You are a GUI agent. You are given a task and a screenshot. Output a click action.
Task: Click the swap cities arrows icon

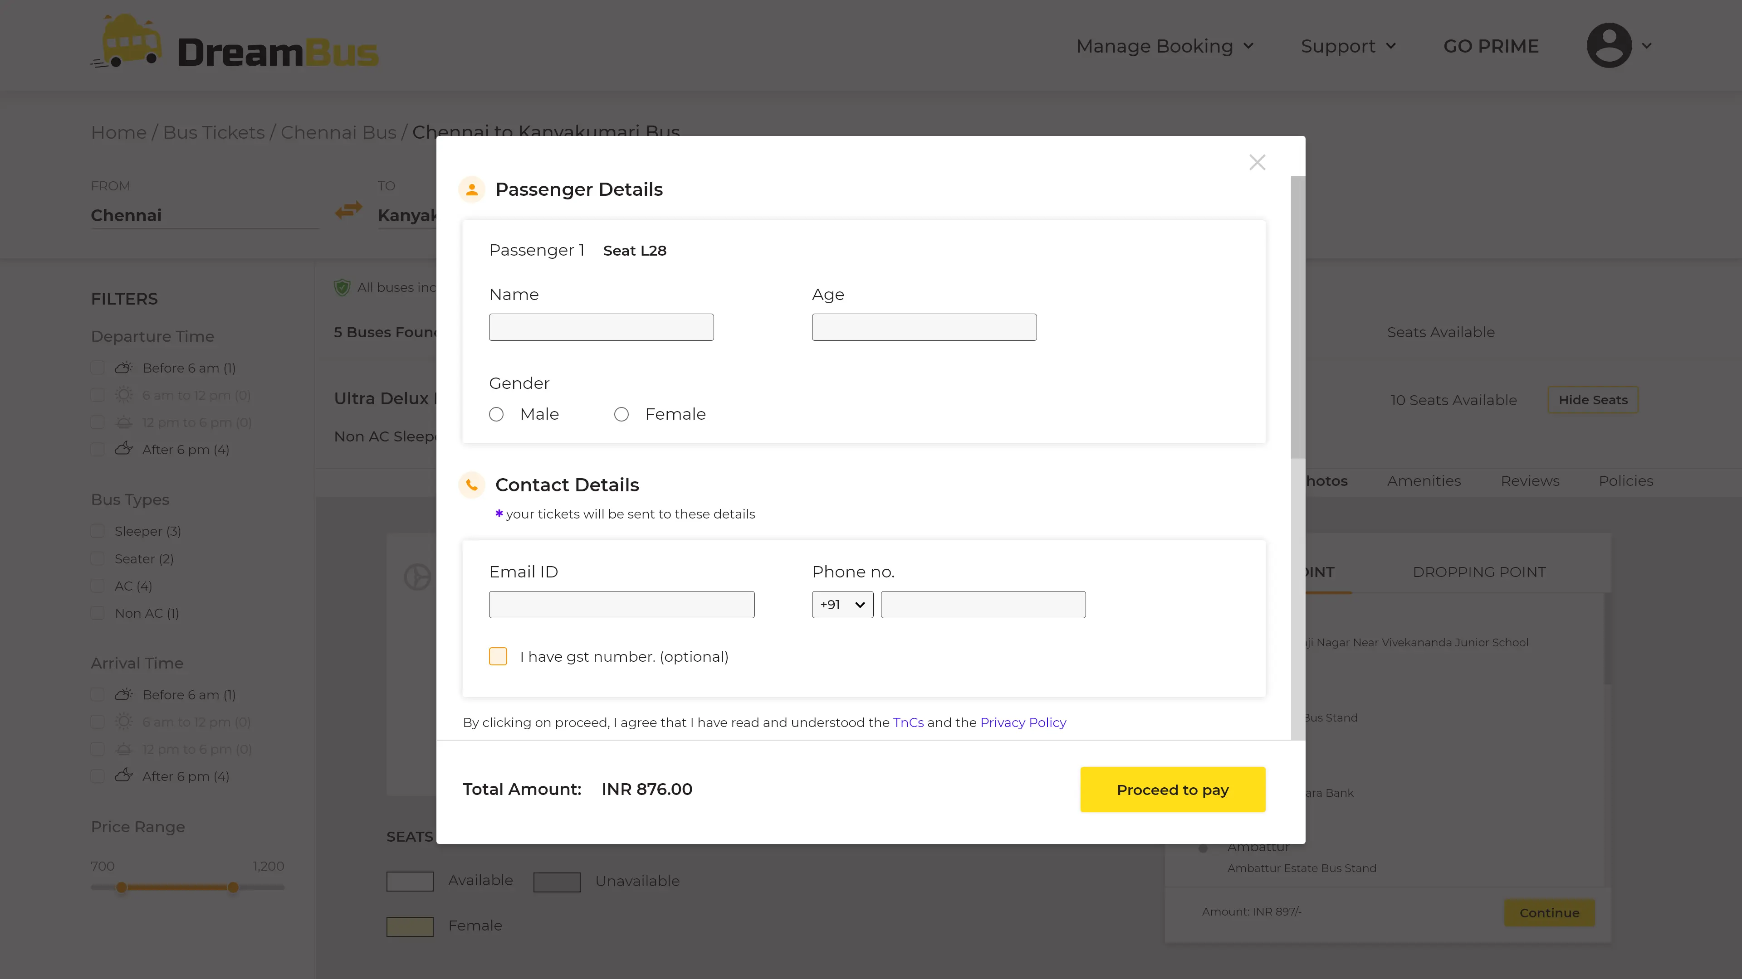coord(348,211)
